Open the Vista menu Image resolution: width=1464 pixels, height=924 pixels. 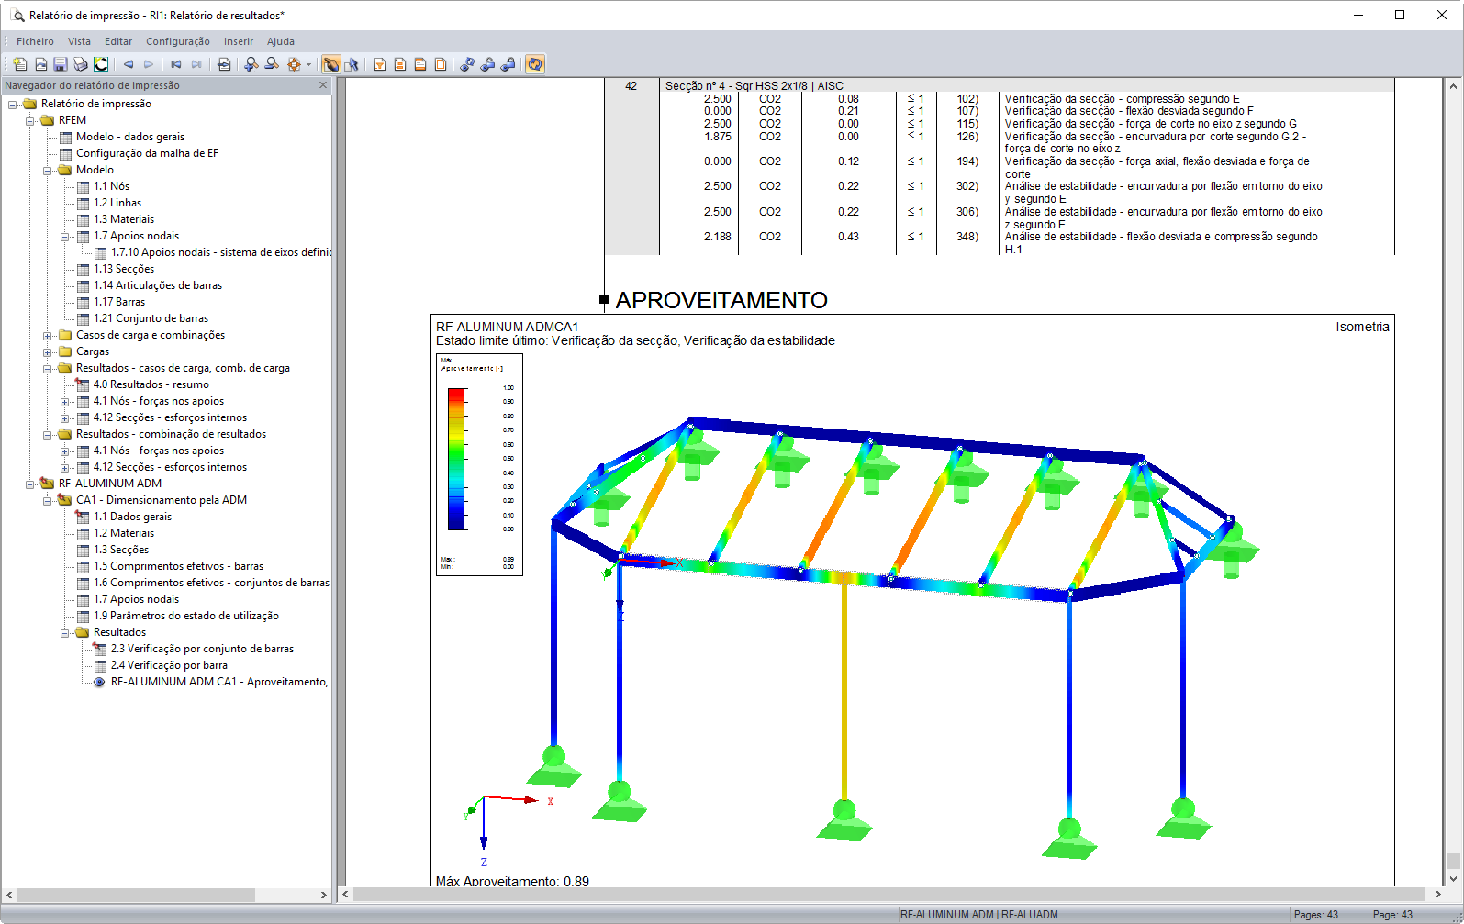(79, 41)
